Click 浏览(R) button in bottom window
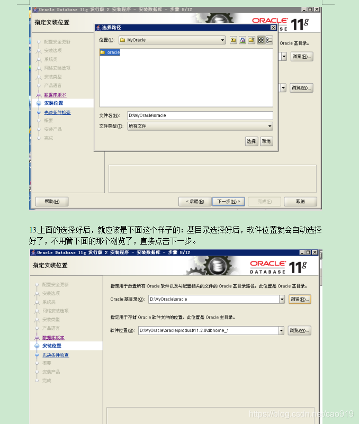This screenshot has width=359, height=424. click(x=300, y=299)
